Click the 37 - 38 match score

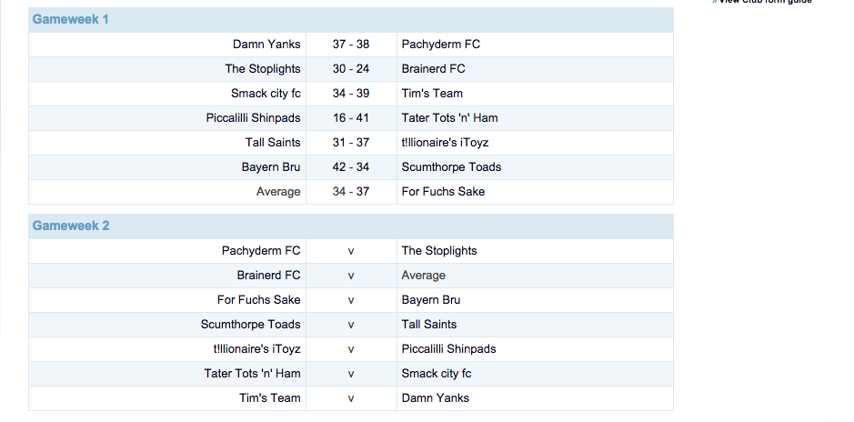point(351,45)
